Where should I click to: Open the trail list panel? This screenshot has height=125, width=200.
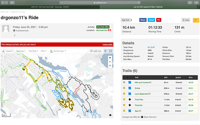(95, 51)
